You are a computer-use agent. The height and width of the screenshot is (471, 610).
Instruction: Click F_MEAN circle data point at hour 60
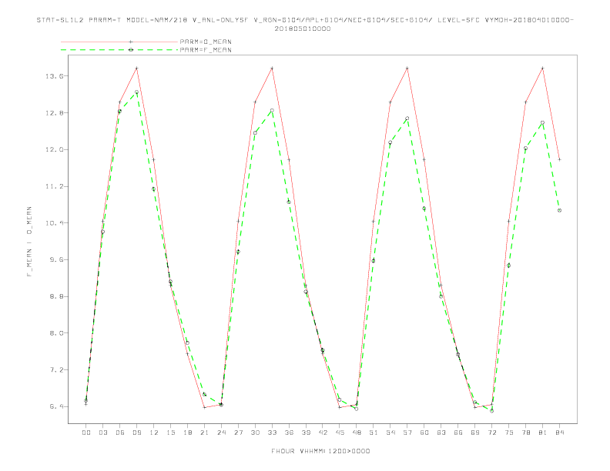424,209
